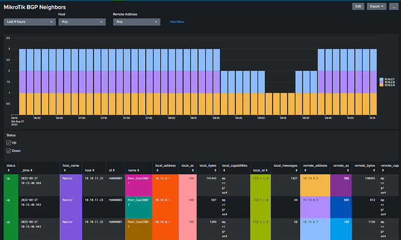Sort by the remote_address column header
The image size is (401, 240).
point(315,168)
